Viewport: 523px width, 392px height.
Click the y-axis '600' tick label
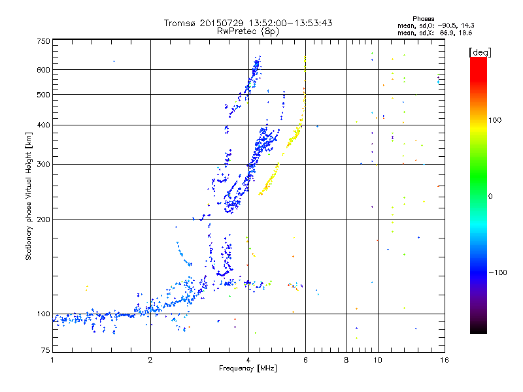(x=43, y=70)
